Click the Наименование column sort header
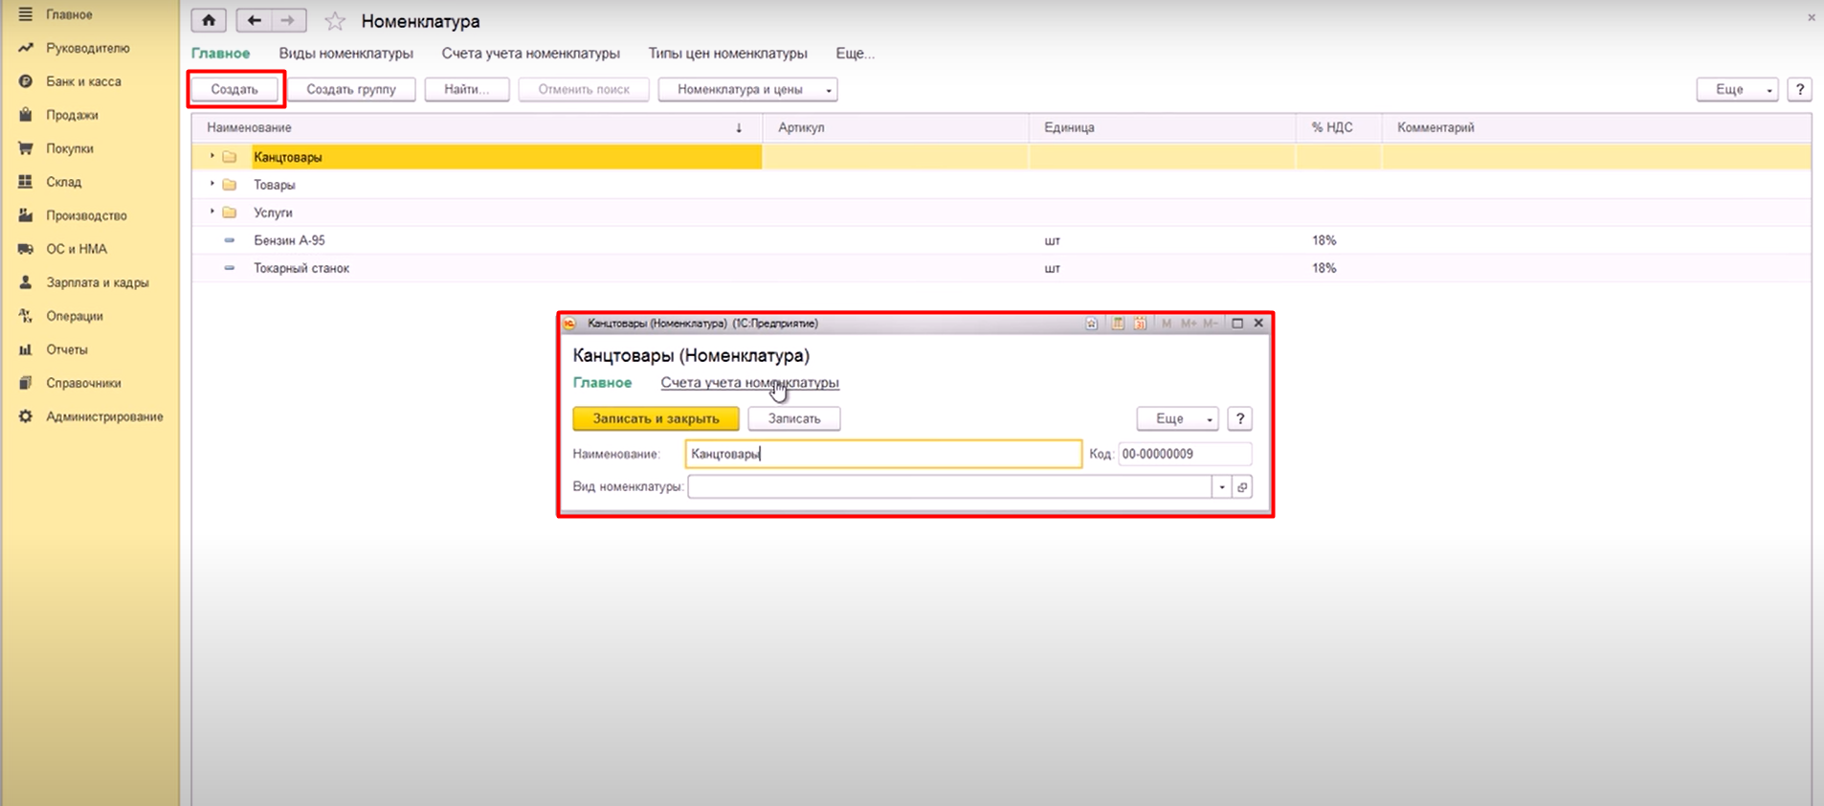The image size is (1824, 806). [x=477, y=127]
